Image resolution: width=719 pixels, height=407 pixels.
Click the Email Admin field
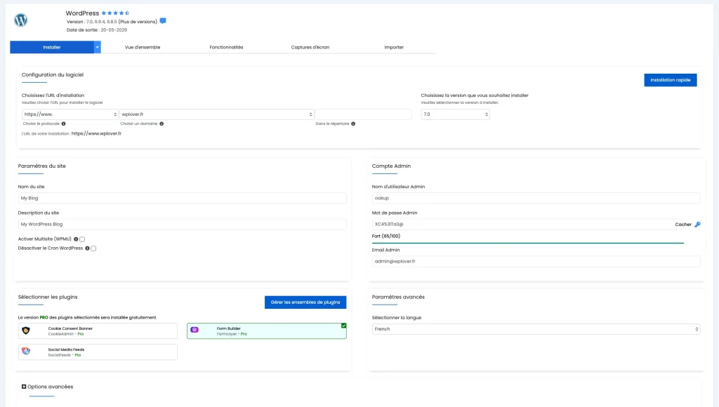(x=536, y=262)
